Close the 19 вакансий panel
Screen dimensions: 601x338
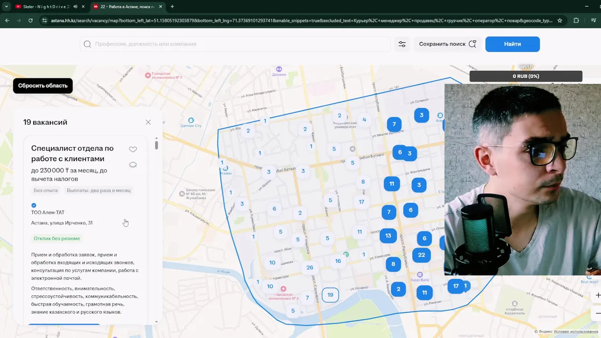point(148,122)
